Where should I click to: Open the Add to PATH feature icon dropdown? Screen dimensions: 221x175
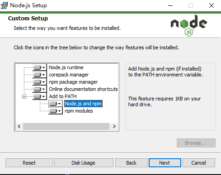pyautogui.click(x=40, y=96)
